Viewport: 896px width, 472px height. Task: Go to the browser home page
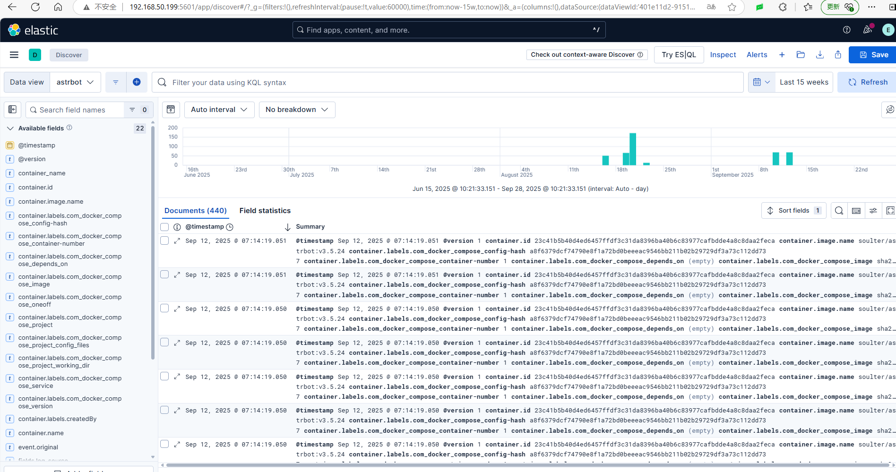point(58,7)
